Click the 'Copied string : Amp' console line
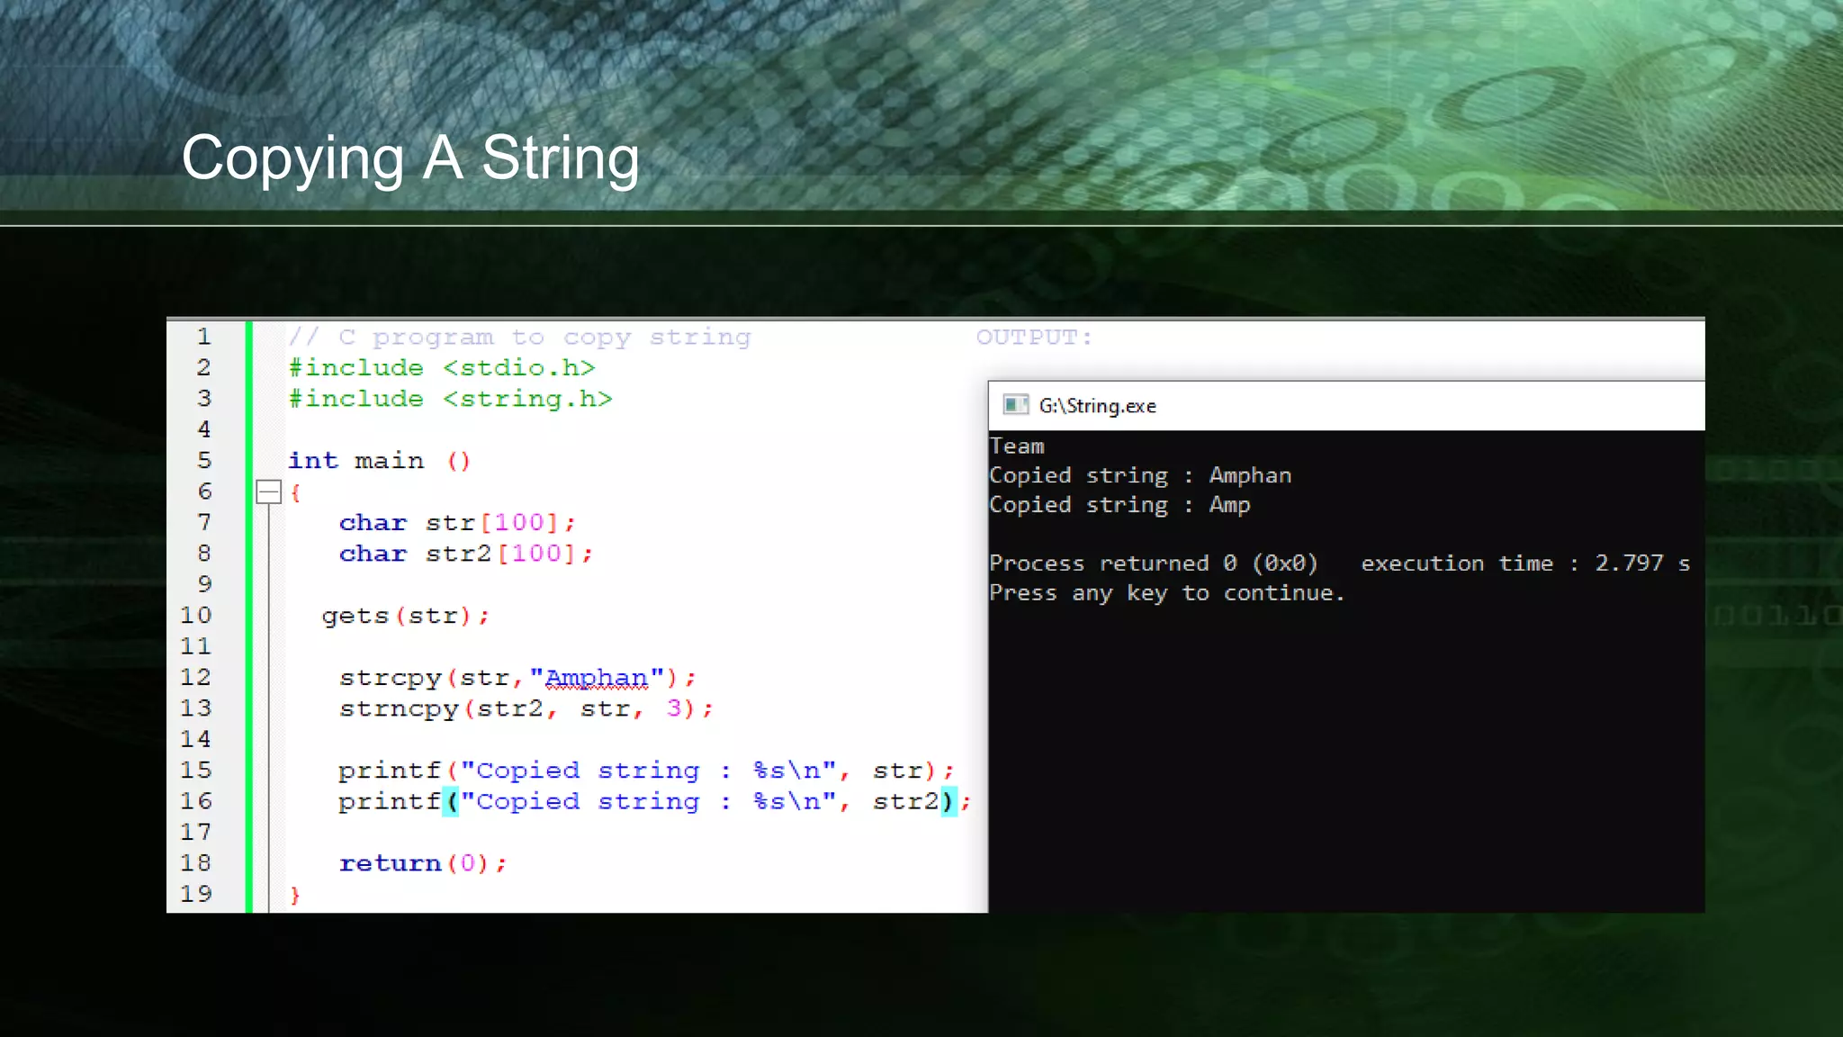 point(1119,505)
